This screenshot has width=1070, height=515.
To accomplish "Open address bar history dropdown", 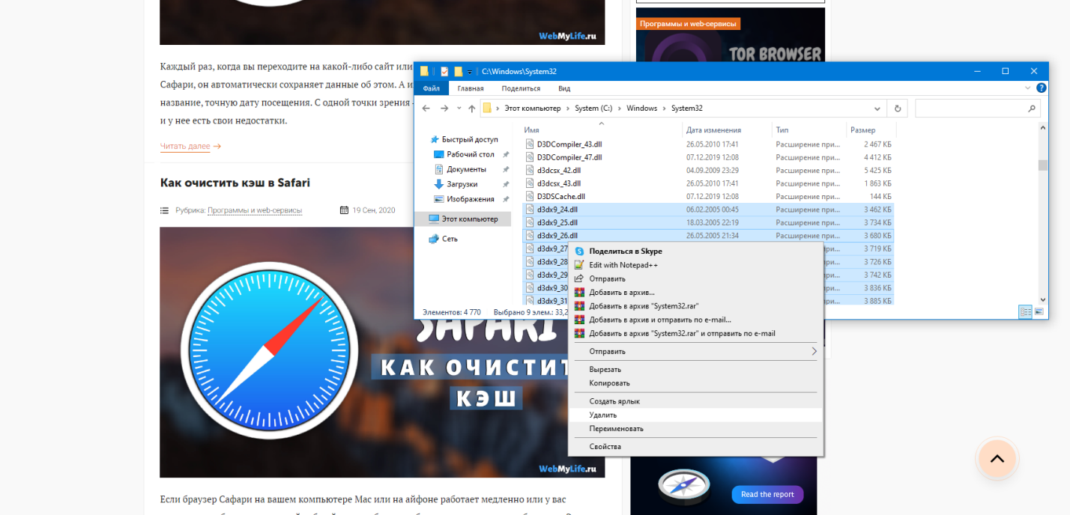I will pyautogui.click(x=877, y=109).
